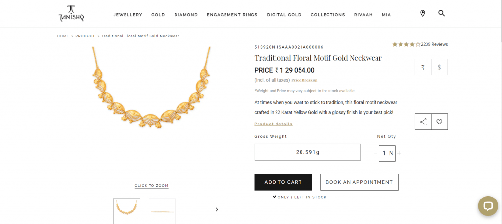This screenshot has height=224, width=502.
Task: Click Add to Cart button
Action: point(283,182)
